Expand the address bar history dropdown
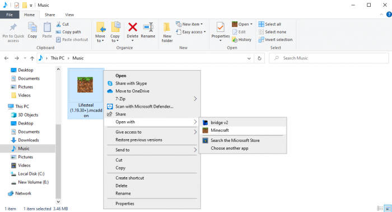 (249, 58)
